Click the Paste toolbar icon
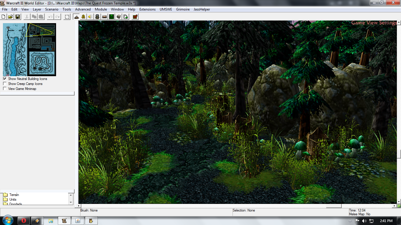This screenshot has height=225, width=401. [x=41, y=17]
